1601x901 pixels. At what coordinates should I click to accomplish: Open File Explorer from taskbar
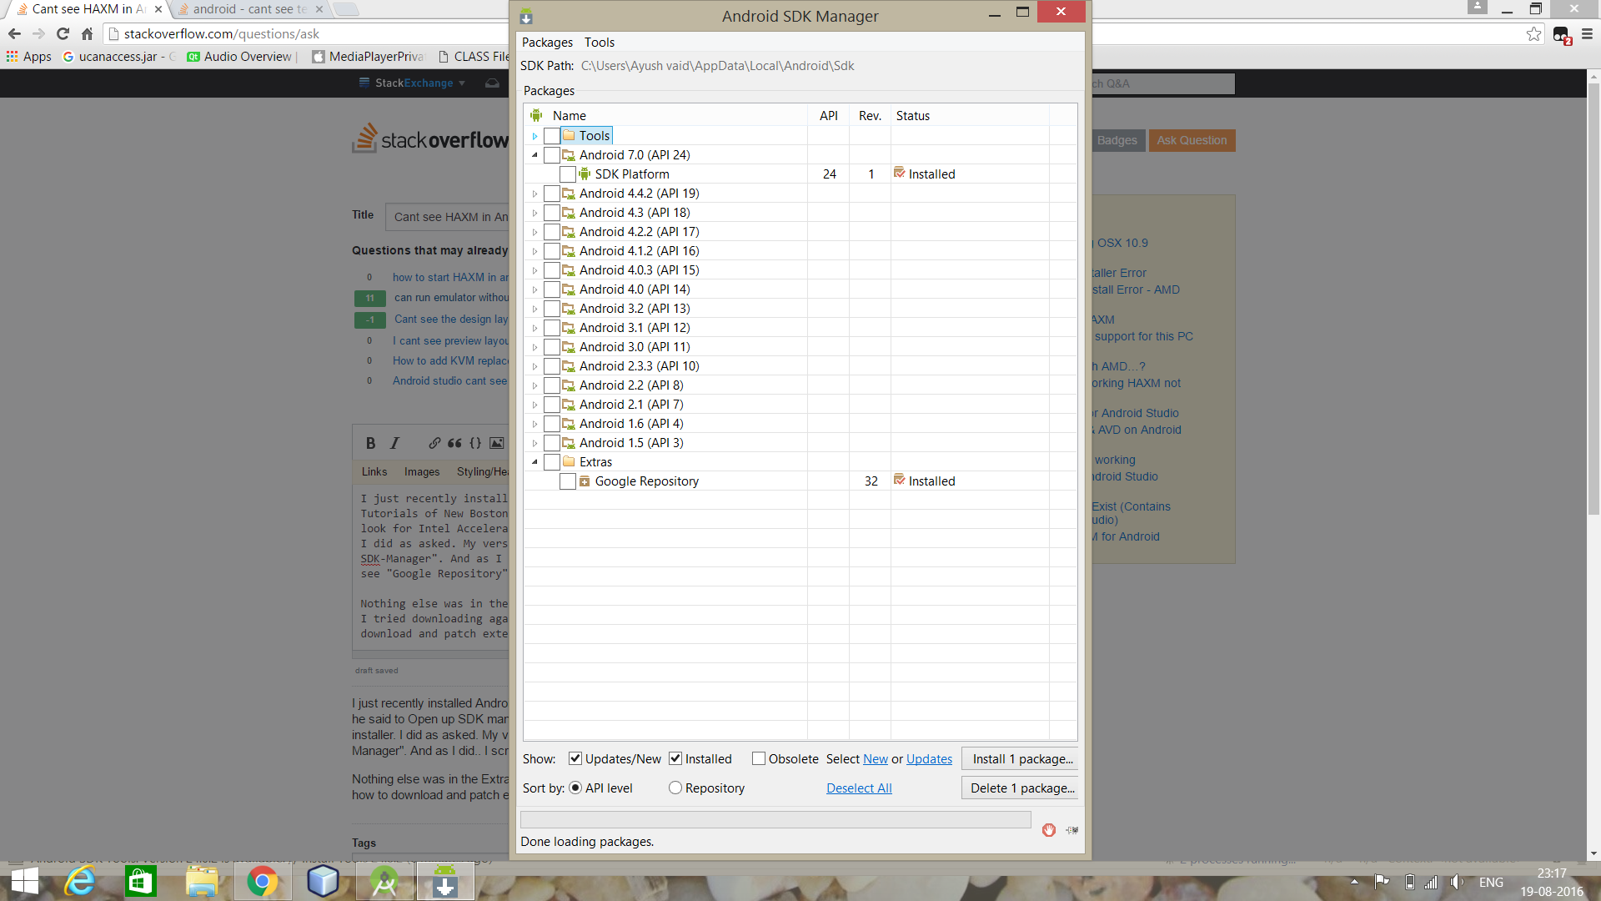click(x=202, y=881)
